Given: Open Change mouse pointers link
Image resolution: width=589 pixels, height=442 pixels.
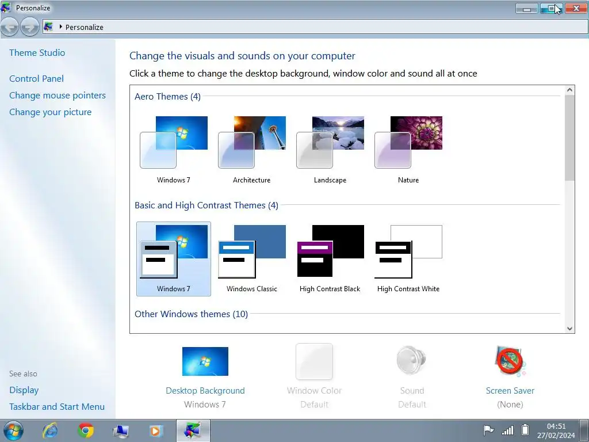Looking at the screenshot, I should (x=58, y=96).
